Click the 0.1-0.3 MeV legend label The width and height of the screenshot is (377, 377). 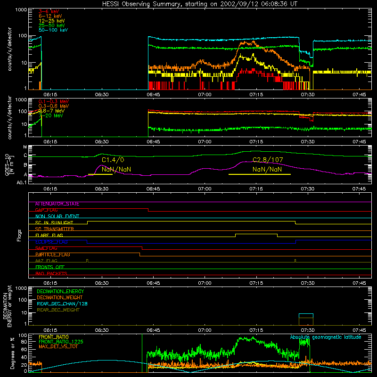pyautogui.click(x=54, y=101)
